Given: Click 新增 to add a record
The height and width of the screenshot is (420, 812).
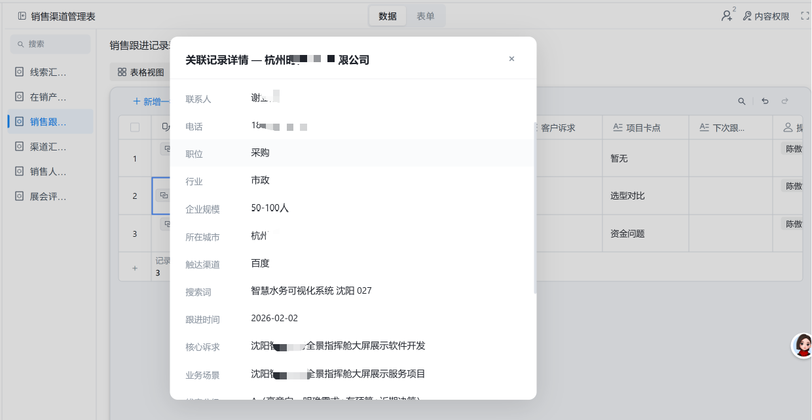Looking at the screenshot, I should coord(151,101).
